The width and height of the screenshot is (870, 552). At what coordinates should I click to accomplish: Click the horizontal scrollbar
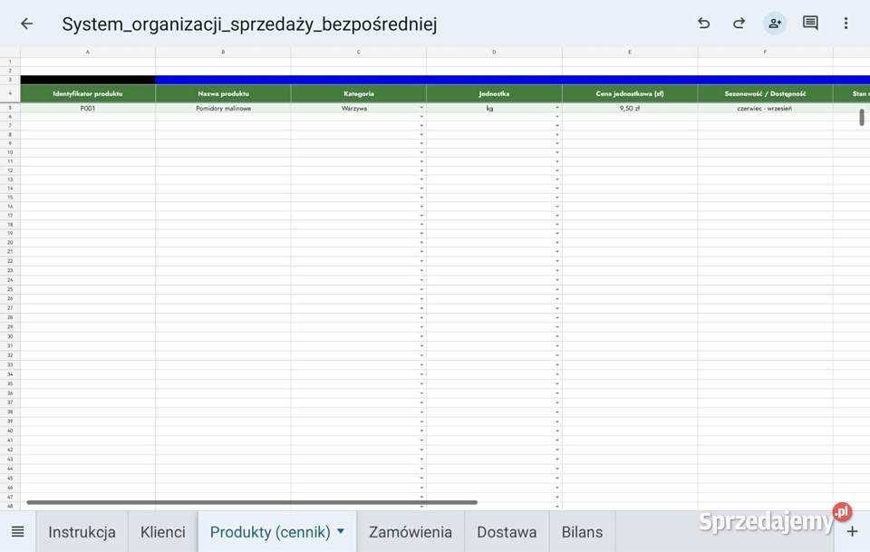point(252,502)
